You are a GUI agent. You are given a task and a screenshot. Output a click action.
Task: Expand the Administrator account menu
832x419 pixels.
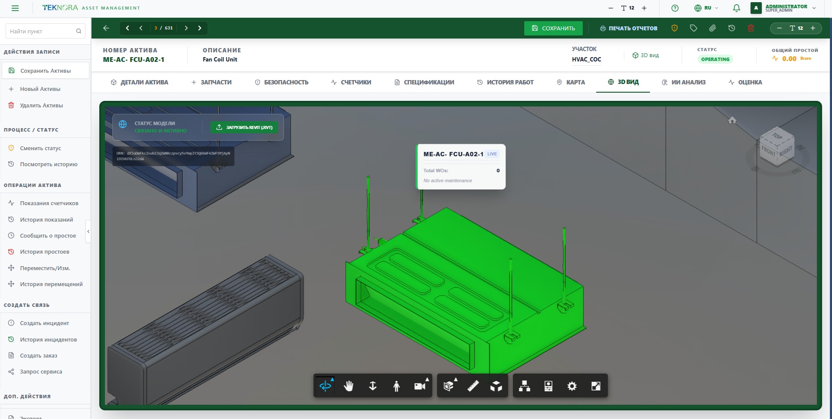point(784,8)
